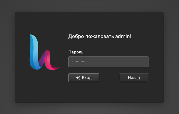Click the Пароль field label
The width and height of the screenshot is (179, 114).
76,52
